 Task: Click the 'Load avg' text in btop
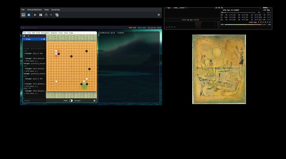tap(253, 22)
